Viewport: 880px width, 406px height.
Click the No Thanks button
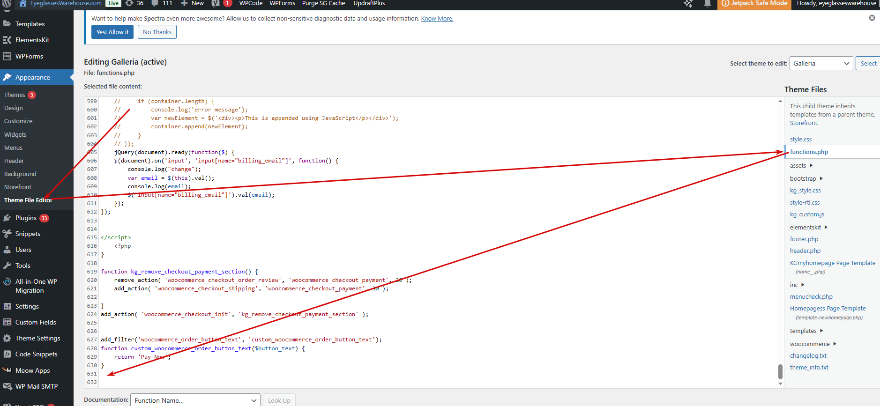(x=157, y=32)
